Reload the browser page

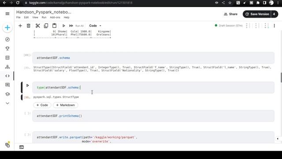(x=18, y=3)
